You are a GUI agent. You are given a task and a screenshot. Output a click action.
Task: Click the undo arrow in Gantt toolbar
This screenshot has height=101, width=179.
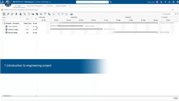pyautogui.click(x=58, y=14)
